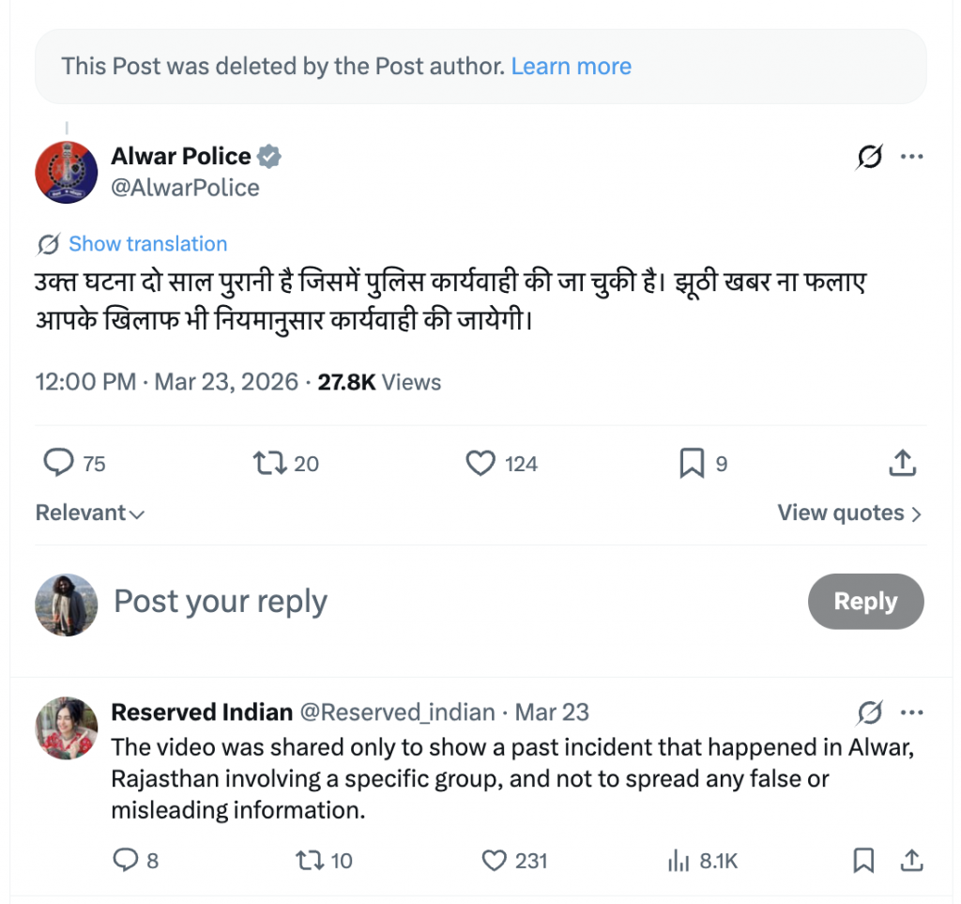Expand the Relevant sort dropdown
This screenshot has width=961, height=904.
pyautogui.click(x=90, y=513)
